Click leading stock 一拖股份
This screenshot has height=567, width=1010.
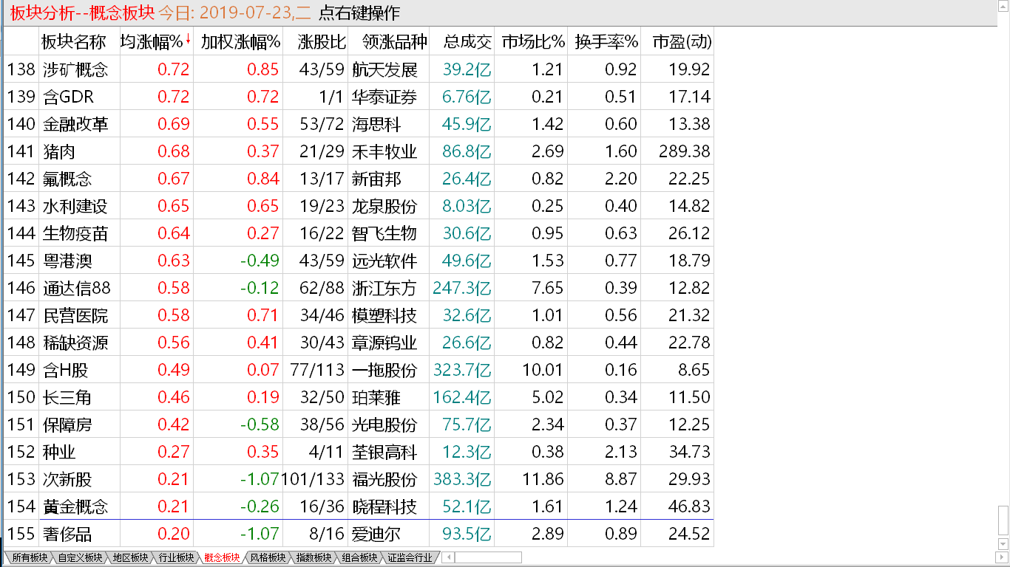(x=384, y=370)
